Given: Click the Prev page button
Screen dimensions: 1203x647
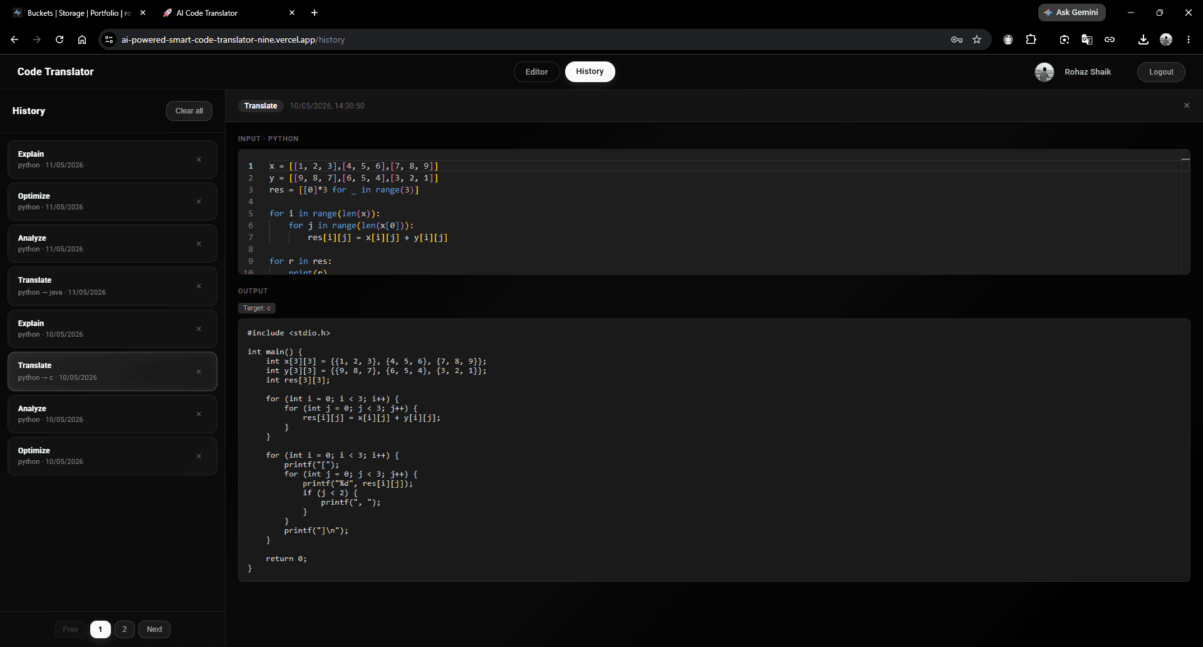Looking at the screenshot, I should click(x=70, y=629).
